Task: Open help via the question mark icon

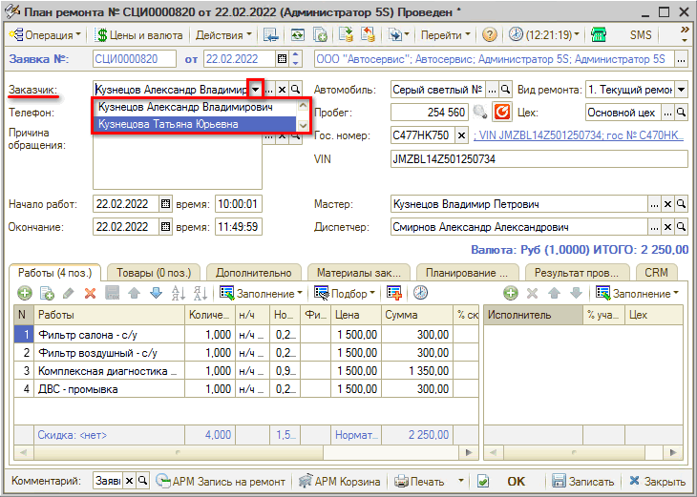Action: [x=490, y=34]
